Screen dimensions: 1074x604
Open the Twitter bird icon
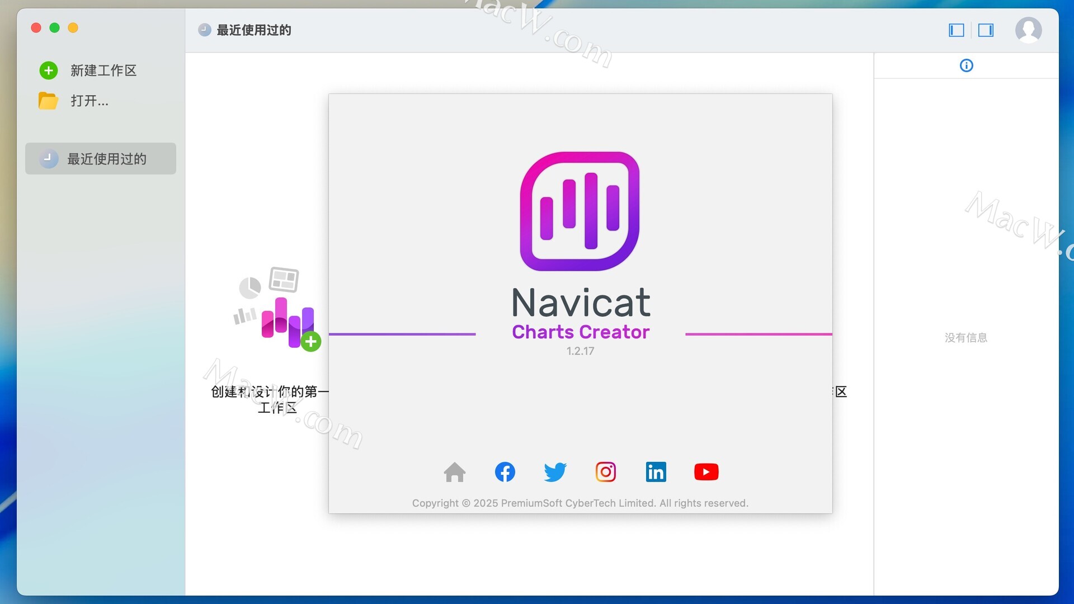pos(555,472)
